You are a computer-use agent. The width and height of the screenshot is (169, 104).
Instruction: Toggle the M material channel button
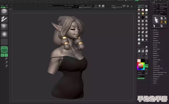click(x=11, y=5)
